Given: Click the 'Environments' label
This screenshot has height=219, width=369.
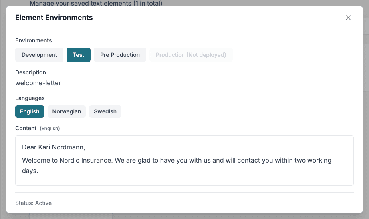Looking at the screenshot, I should coord(34,40).
